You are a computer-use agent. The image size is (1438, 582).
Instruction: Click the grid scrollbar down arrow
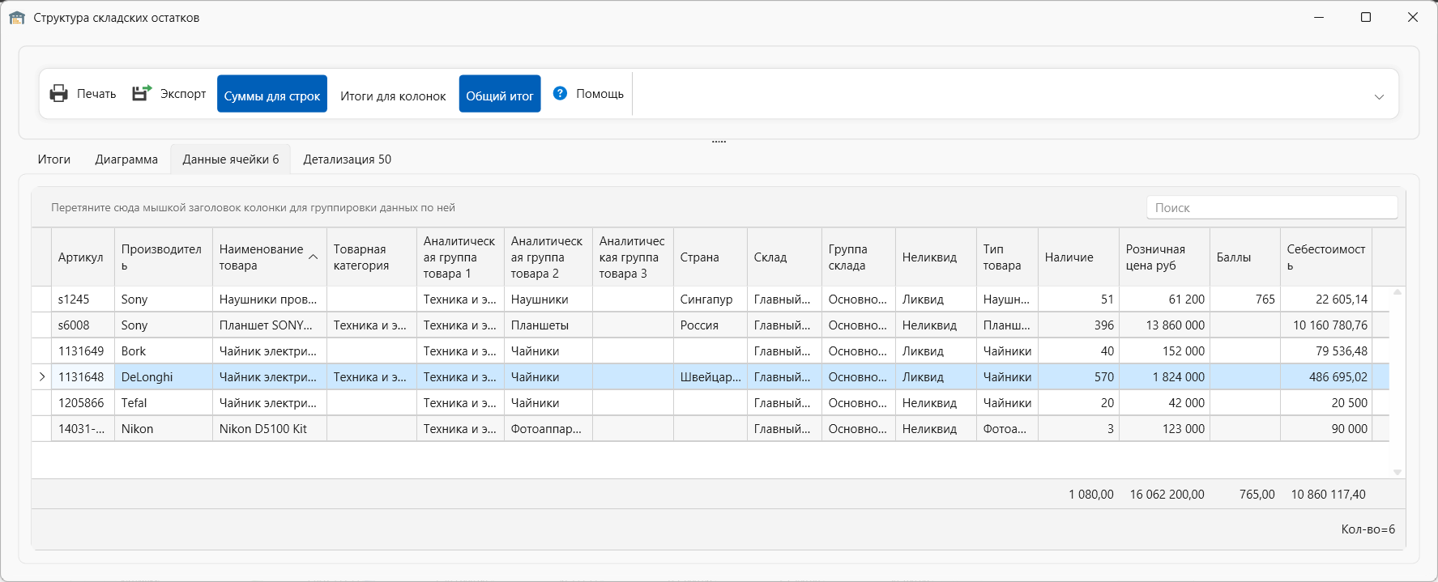point(1397,472)
